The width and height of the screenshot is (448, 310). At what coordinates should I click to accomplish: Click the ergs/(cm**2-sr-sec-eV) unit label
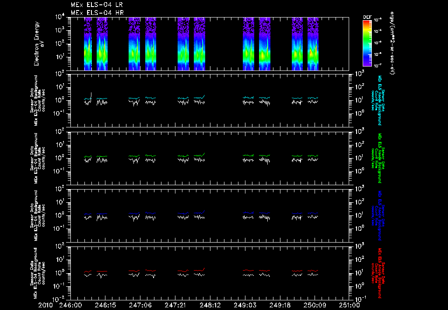click(392, 43)
